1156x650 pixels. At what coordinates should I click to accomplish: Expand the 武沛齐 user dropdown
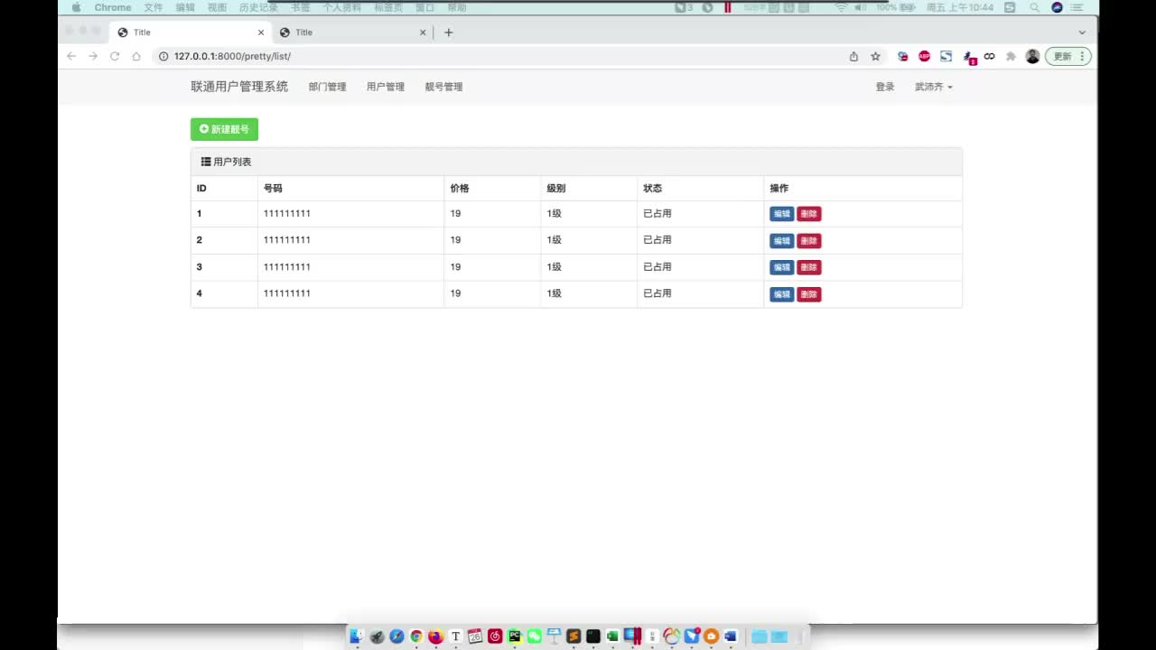coord(933,87)
